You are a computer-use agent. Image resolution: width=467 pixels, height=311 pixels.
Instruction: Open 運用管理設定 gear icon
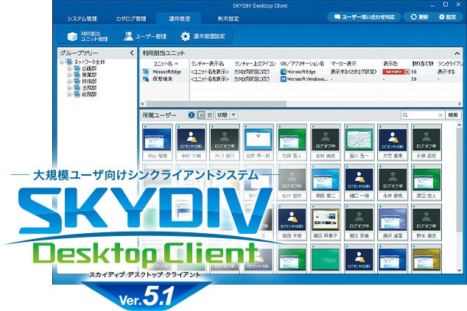coord(185,36)
